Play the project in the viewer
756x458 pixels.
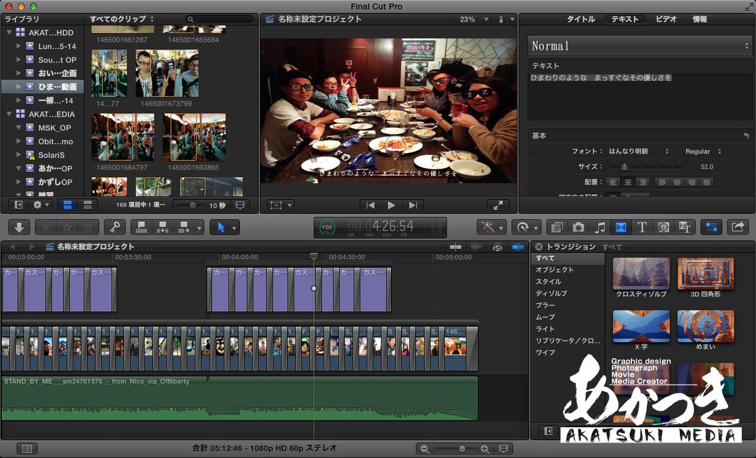pos(392,205)
